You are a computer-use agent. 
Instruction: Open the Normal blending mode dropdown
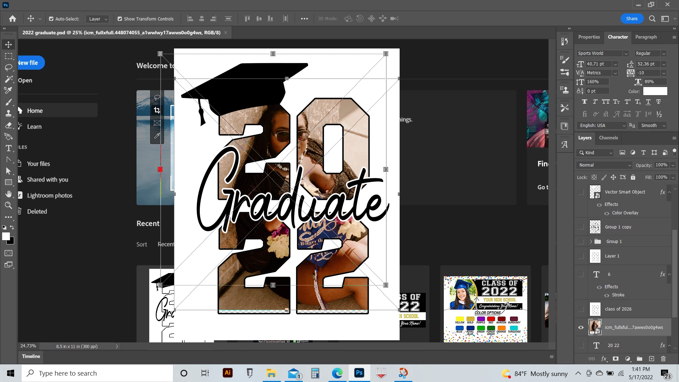tap(604, 165)
